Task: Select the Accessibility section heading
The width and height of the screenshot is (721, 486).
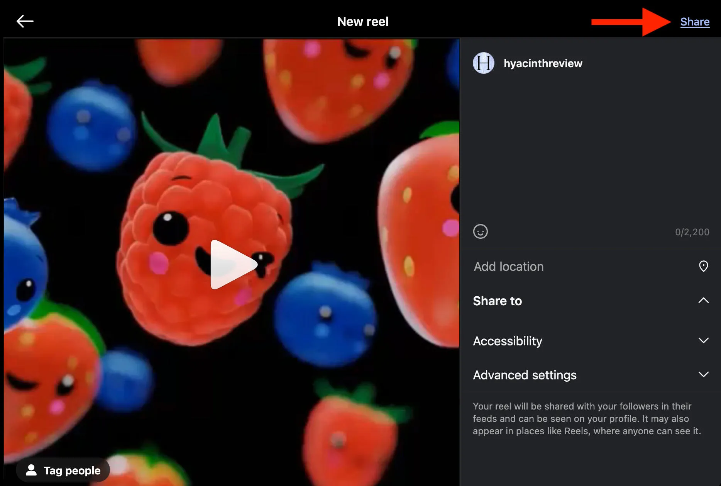Action: [x=507, y=341]
